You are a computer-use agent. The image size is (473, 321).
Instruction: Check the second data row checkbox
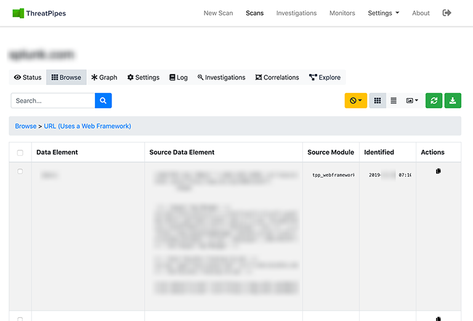(20, 319)
